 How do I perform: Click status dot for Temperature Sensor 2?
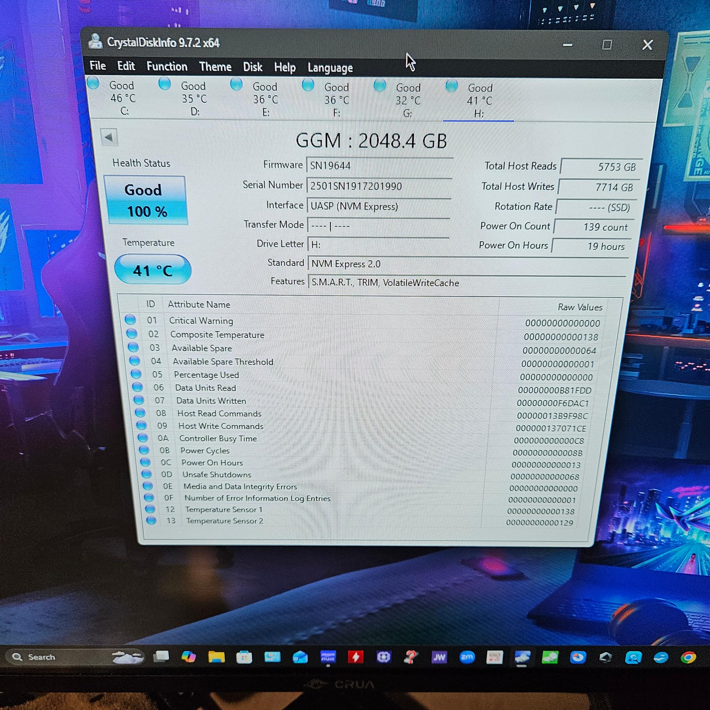coord(151,520)
